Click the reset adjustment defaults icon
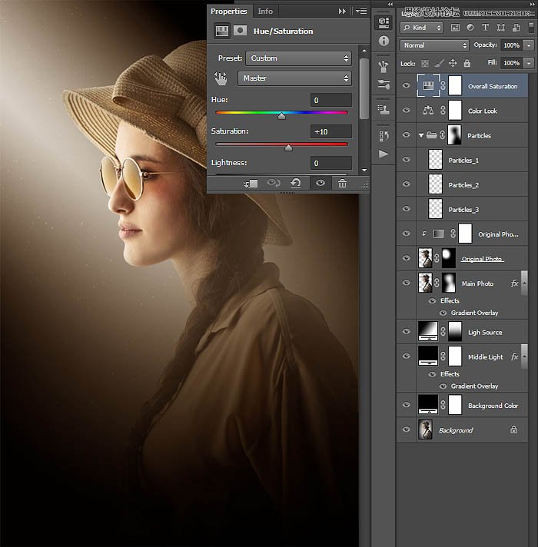This screenshot has height=547, width=538. click(x=296, y=183)
